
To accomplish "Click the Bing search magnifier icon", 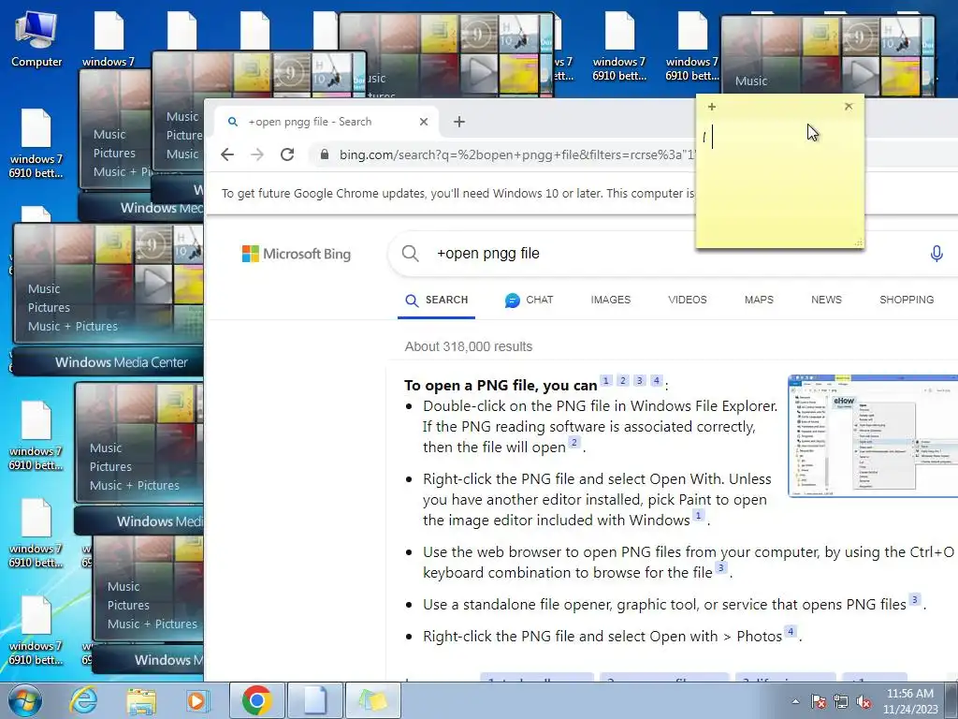I will click(411, 253).
